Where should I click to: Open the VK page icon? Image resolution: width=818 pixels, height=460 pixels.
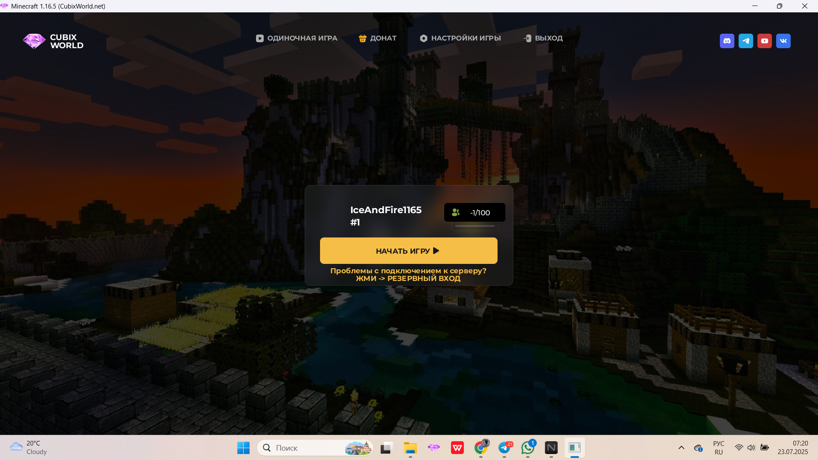(x=783, y=41)
